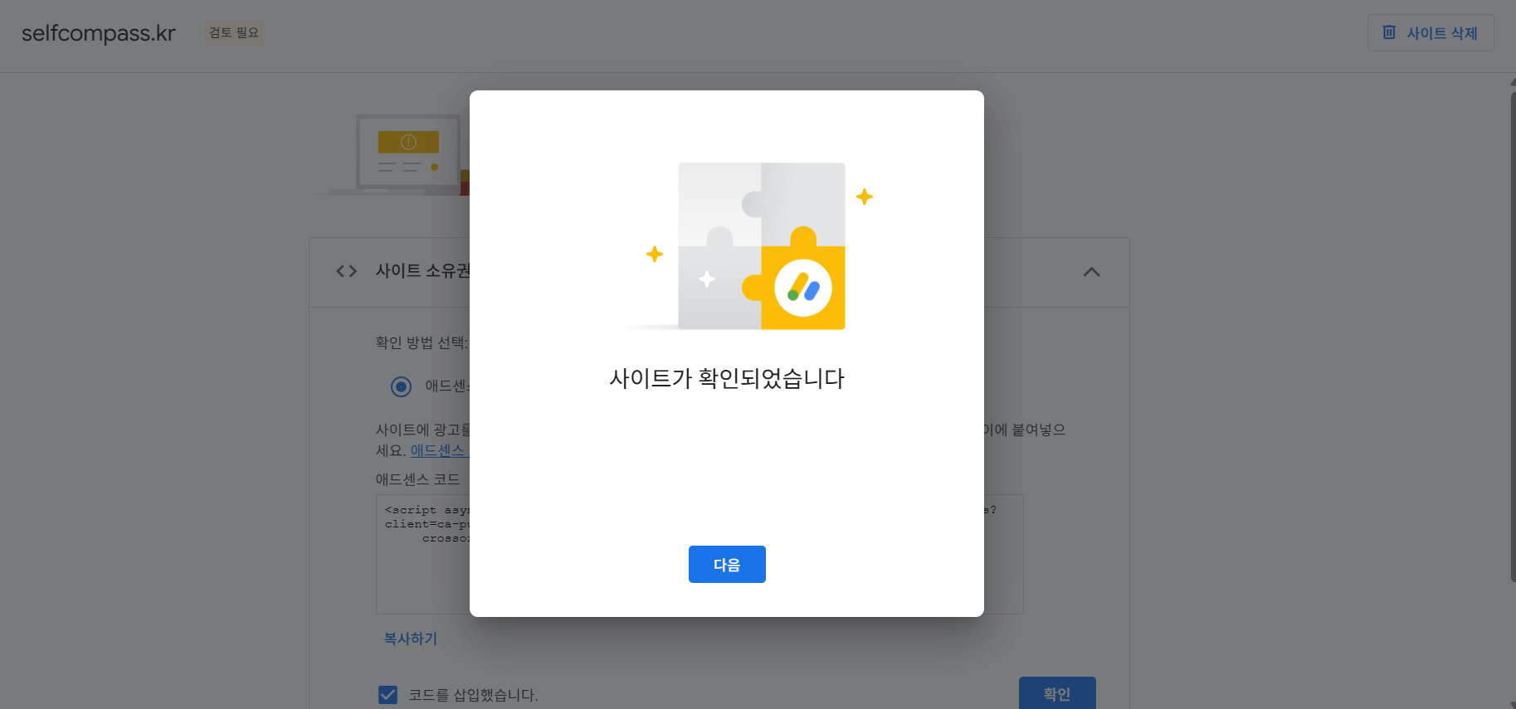The width and height of the screenshot is (1516, 709).
Task: Select the 애드센스 radio button
Action: (x=401, y=386)
